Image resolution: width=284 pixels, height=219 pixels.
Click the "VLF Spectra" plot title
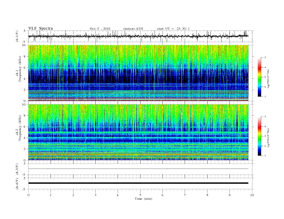(41, 28)
